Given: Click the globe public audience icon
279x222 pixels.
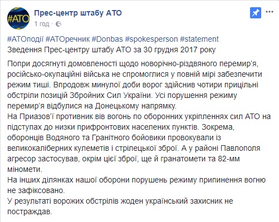Looking at the screenshot, I should (x=58, y=24).
